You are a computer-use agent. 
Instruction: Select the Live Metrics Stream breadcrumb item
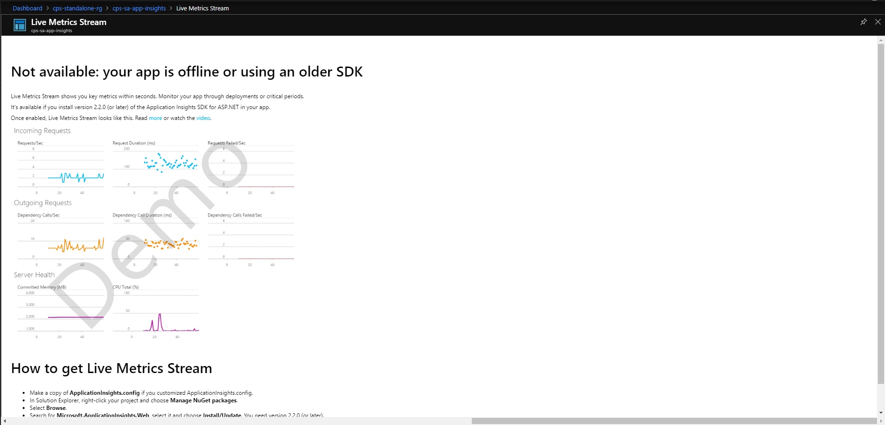pyautogui.click(x=202, y=8)
